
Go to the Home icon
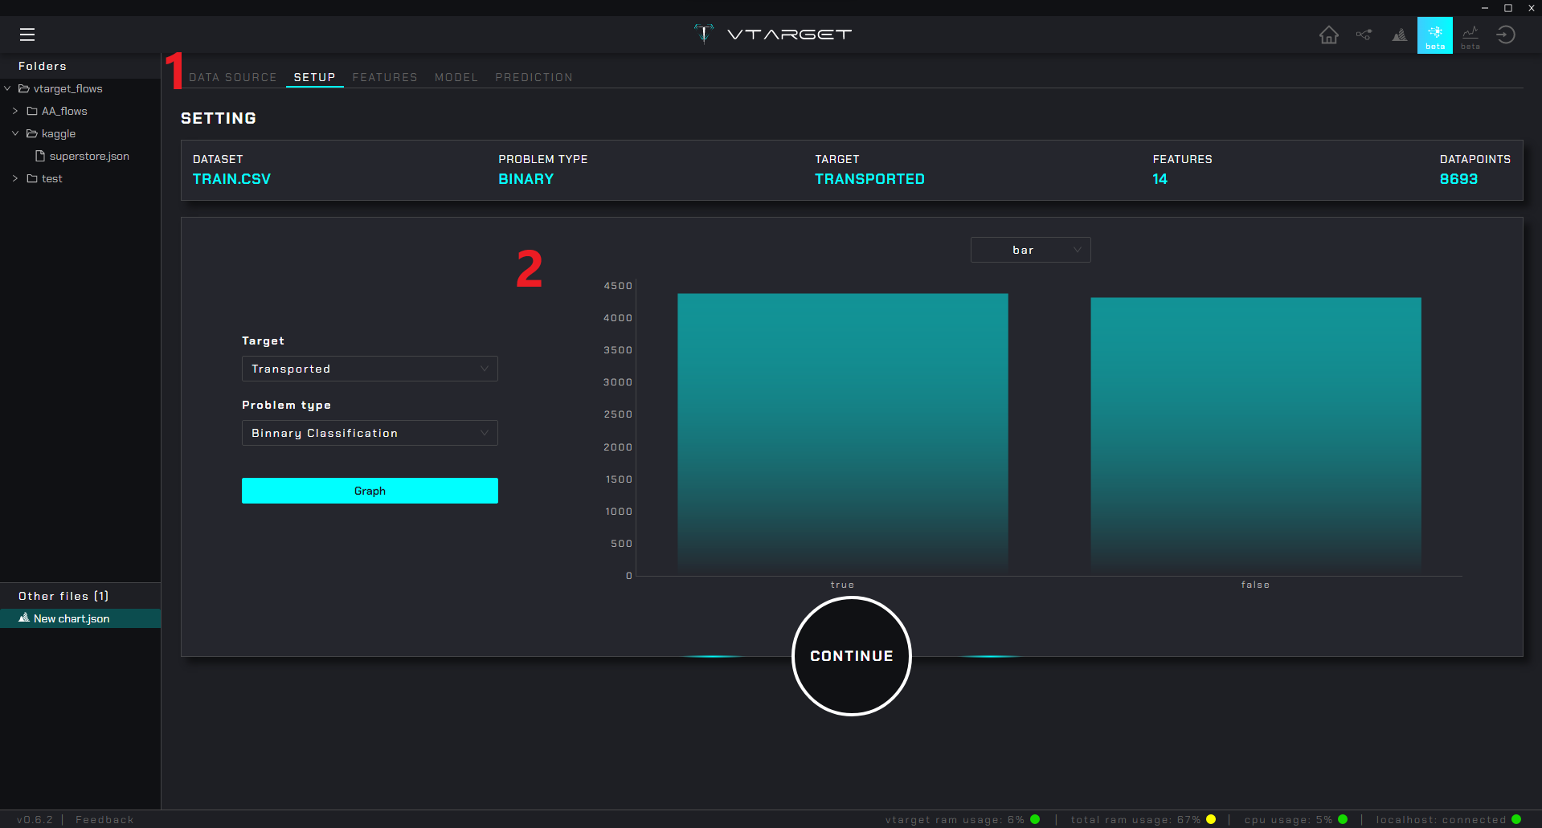(x=1328, y=35)
